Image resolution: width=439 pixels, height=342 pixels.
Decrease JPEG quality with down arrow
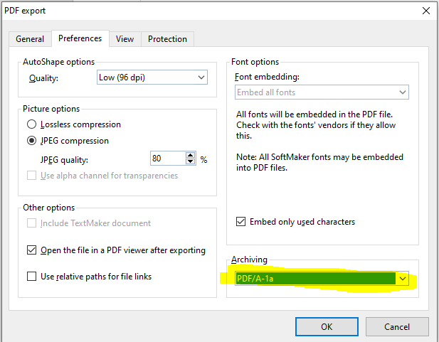[x=190, y=163]
